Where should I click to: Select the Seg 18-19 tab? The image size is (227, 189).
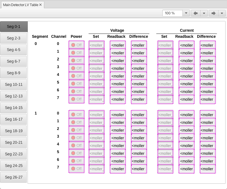(13, 131)
